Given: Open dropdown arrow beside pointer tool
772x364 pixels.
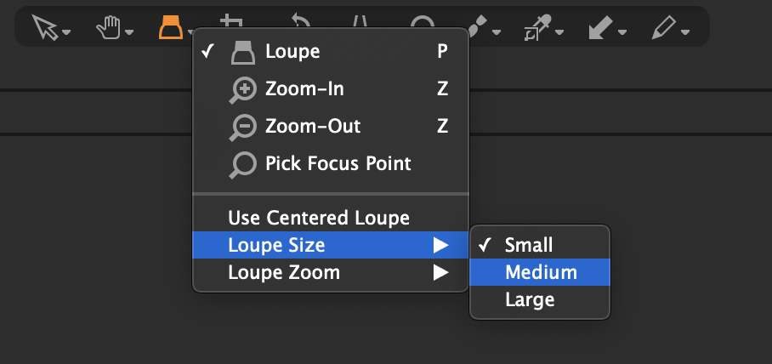Looking at the screenshot, I should 66,32.
